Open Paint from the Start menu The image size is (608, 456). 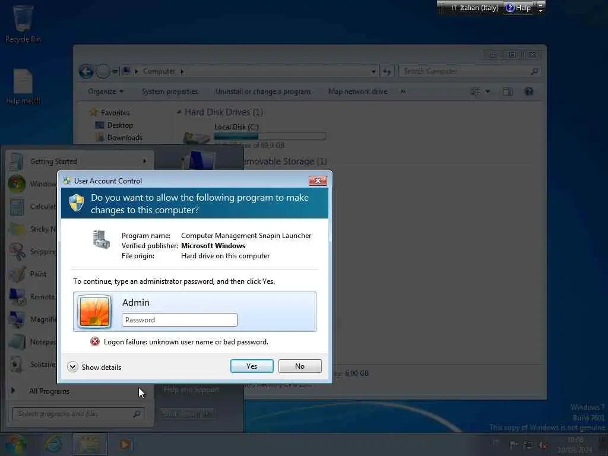point(38,274)
